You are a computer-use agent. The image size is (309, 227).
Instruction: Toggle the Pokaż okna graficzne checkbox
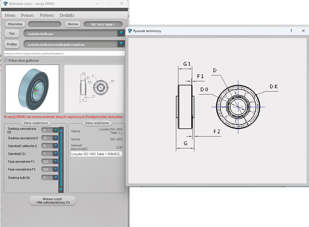point(6,61)
